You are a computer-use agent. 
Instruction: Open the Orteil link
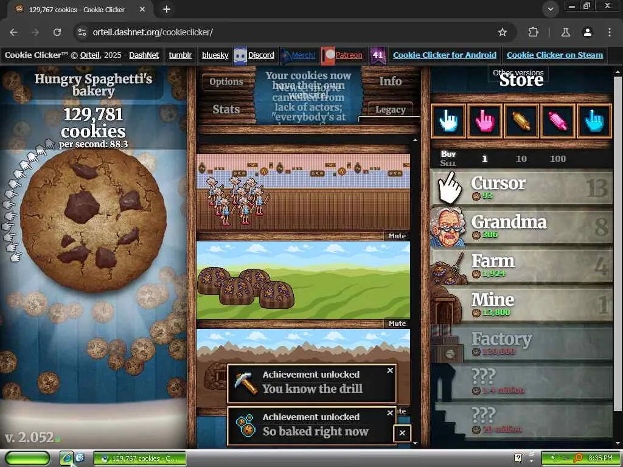[x=90, y=55]
